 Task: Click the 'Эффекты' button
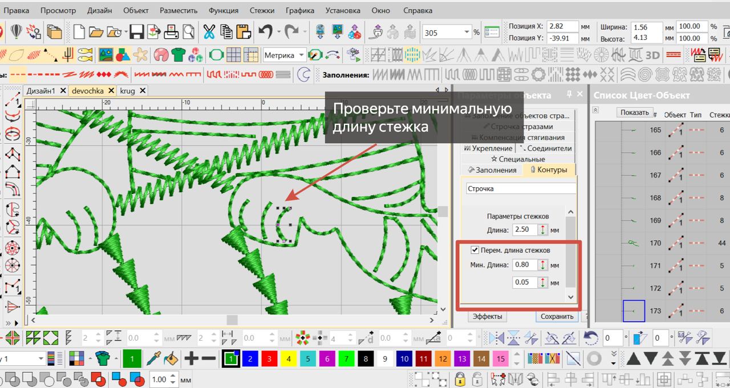tap(487, 317)
